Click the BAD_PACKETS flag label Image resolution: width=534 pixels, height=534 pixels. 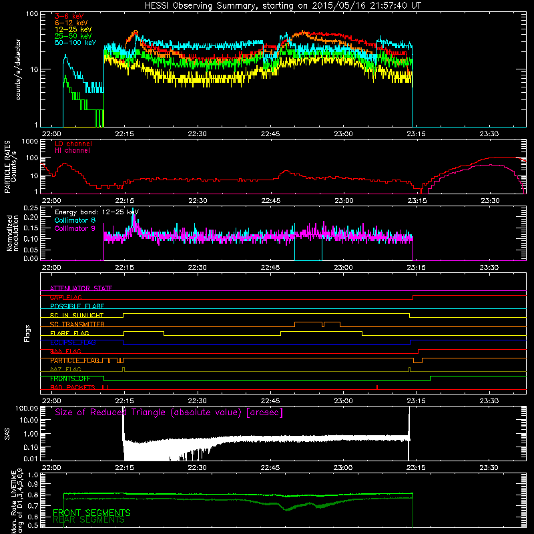tap(73, 388)
